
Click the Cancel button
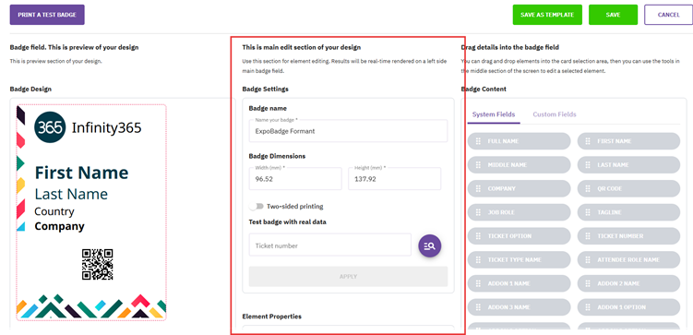[668, 15]
